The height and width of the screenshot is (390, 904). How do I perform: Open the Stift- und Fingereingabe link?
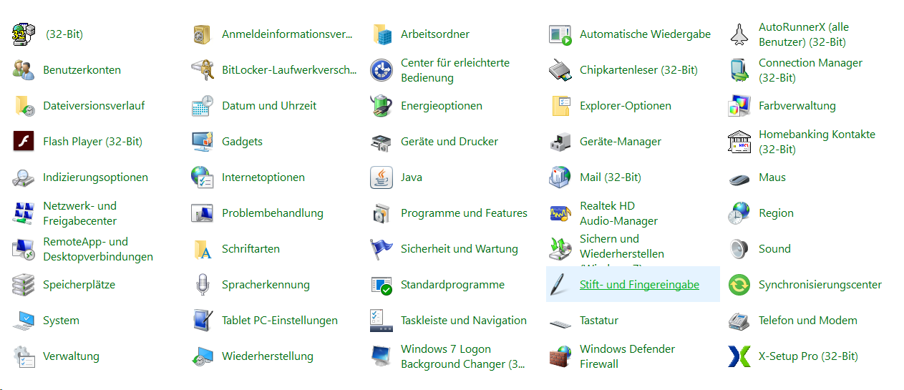point(639,285)
